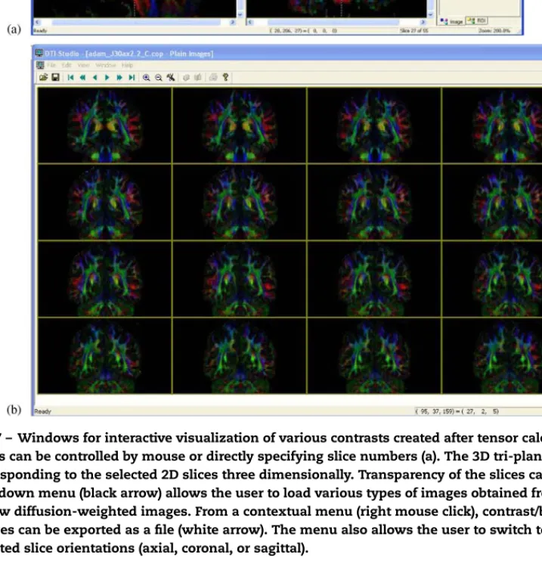Click the left pane horizontal scrollbar thumb
This screenshot has width=542, height=567.
click(x=136, y=23)
